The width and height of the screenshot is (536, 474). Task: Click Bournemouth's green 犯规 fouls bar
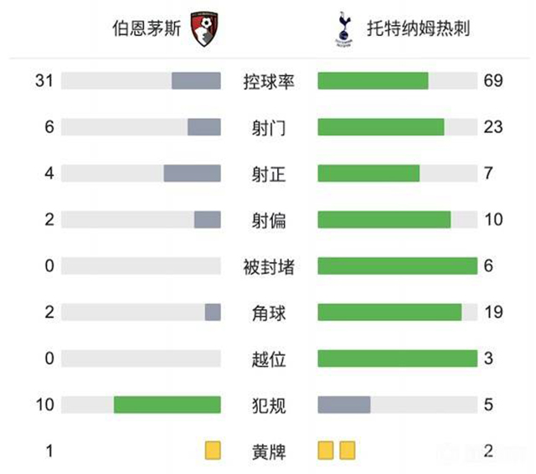click(x=167, y=404)
